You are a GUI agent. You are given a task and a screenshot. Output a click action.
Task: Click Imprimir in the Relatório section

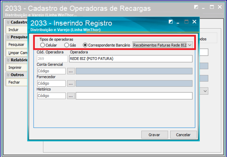click(17, 67)
